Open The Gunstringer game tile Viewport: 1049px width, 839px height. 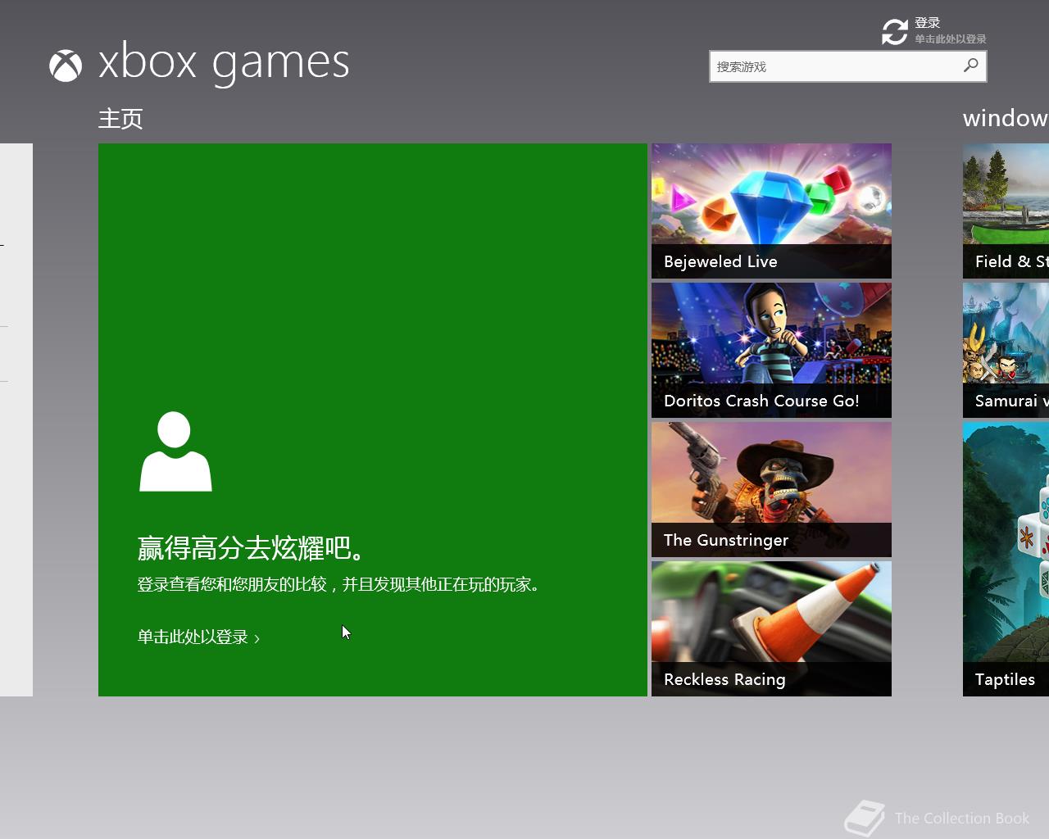click(771, 489)
